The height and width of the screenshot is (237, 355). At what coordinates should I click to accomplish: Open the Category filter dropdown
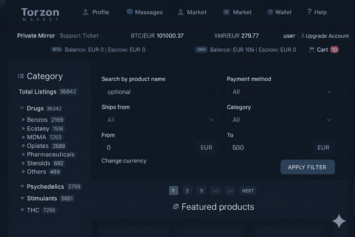(280, 120)
